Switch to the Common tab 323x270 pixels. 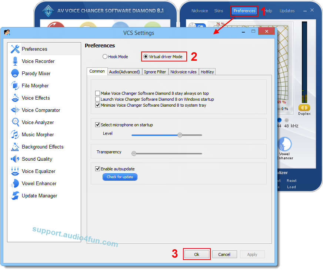click(x=97, y=71)
